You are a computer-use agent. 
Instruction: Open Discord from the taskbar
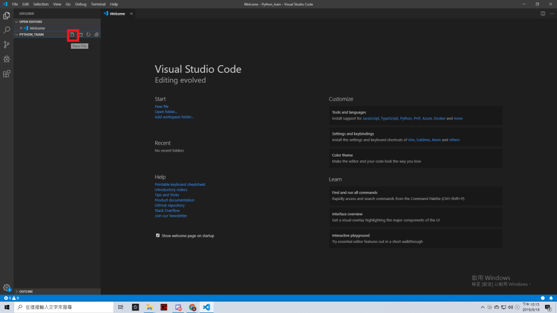[x=178, y=308]
